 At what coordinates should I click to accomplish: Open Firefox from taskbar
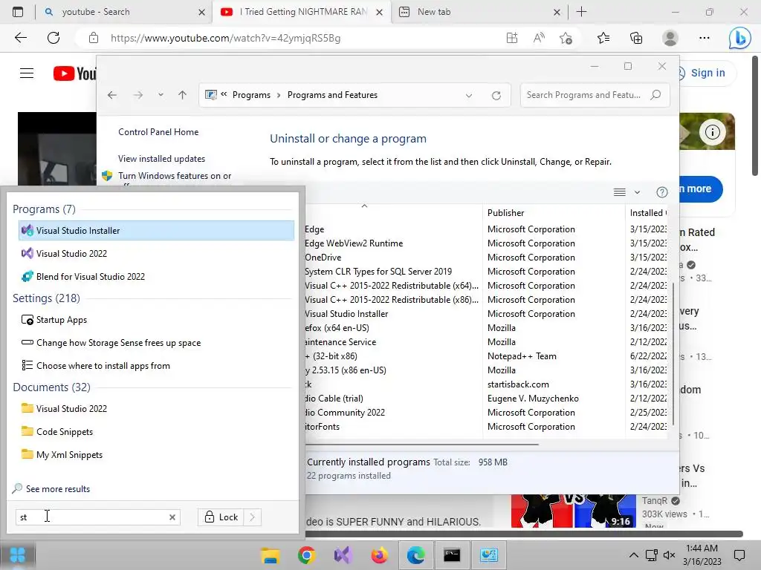[x=379, y=555]
